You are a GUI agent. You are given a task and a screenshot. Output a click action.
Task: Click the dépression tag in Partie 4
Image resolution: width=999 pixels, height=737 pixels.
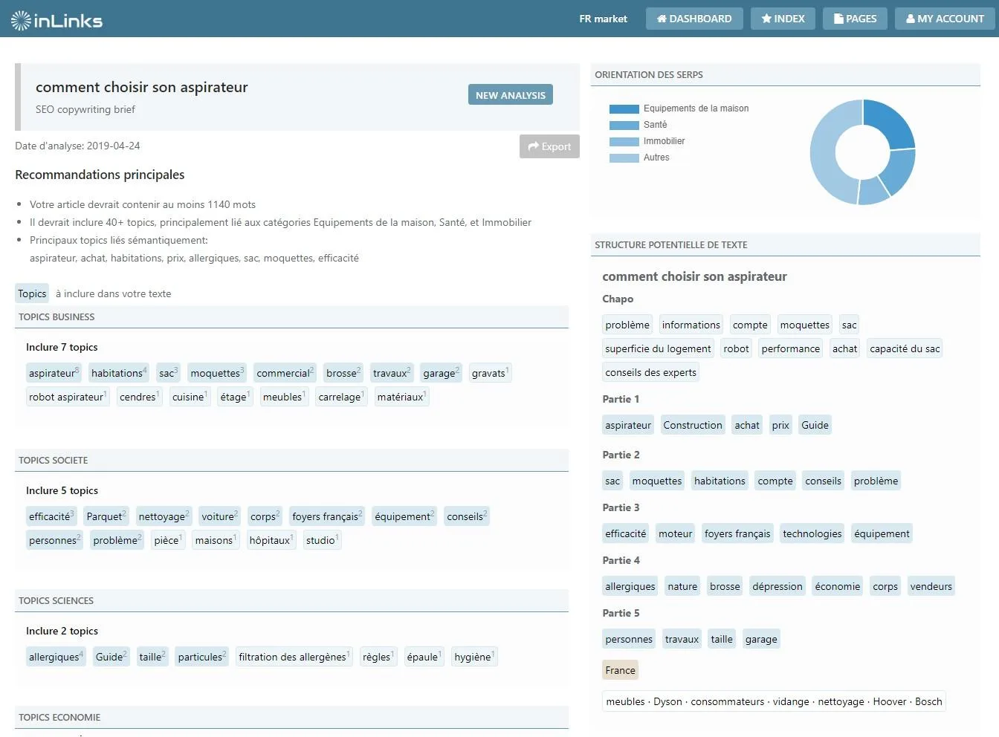pyautogui.click(x=777, y=586)
